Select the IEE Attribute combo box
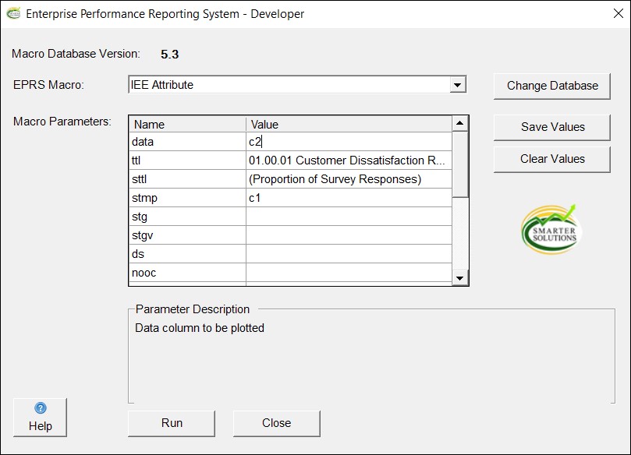Image resolution: width=631 pixels, height=455 pixels. pyautogui.click(x=289, y=85)
